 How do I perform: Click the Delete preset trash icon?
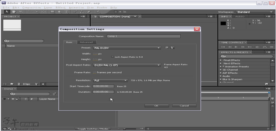pyautogui.click(x=172, y=48)
